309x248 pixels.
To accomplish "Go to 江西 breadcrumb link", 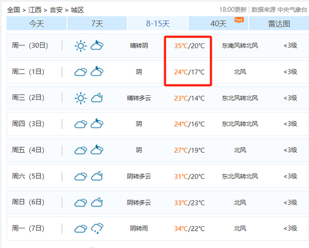I will click(x=35, y=10).
